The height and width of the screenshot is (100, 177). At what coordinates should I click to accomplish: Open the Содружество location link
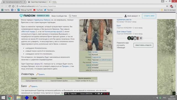96,57
